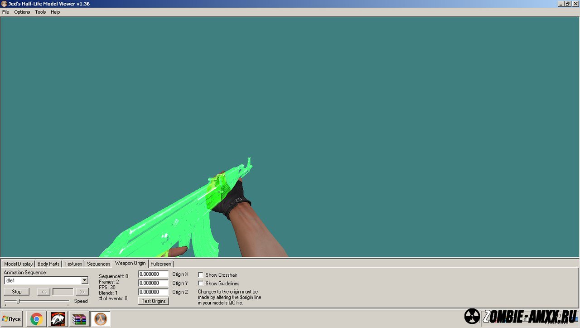Switch to the Model Display tab
580x328 pixels.
pyautogui.click(x=19, y=264)
